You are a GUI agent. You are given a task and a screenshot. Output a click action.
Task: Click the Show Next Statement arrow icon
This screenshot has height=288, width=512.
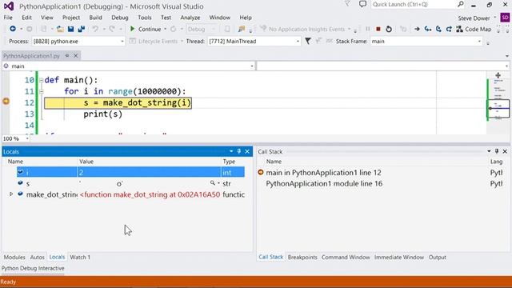[x=417, y=29]
